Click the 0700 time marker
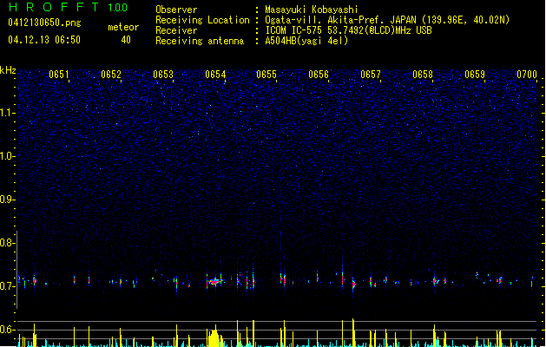 pyautogui.click(x=527, y=75)
